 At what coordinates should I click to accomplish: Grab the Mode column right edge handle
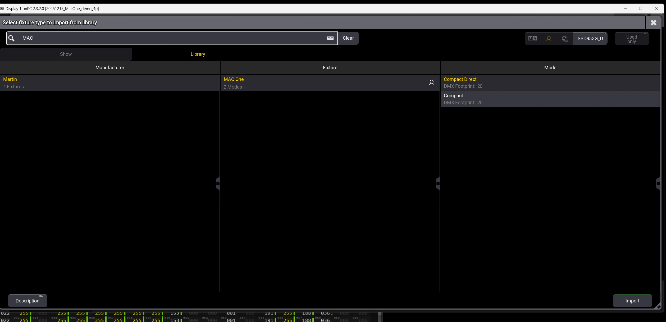click(658, 183)
